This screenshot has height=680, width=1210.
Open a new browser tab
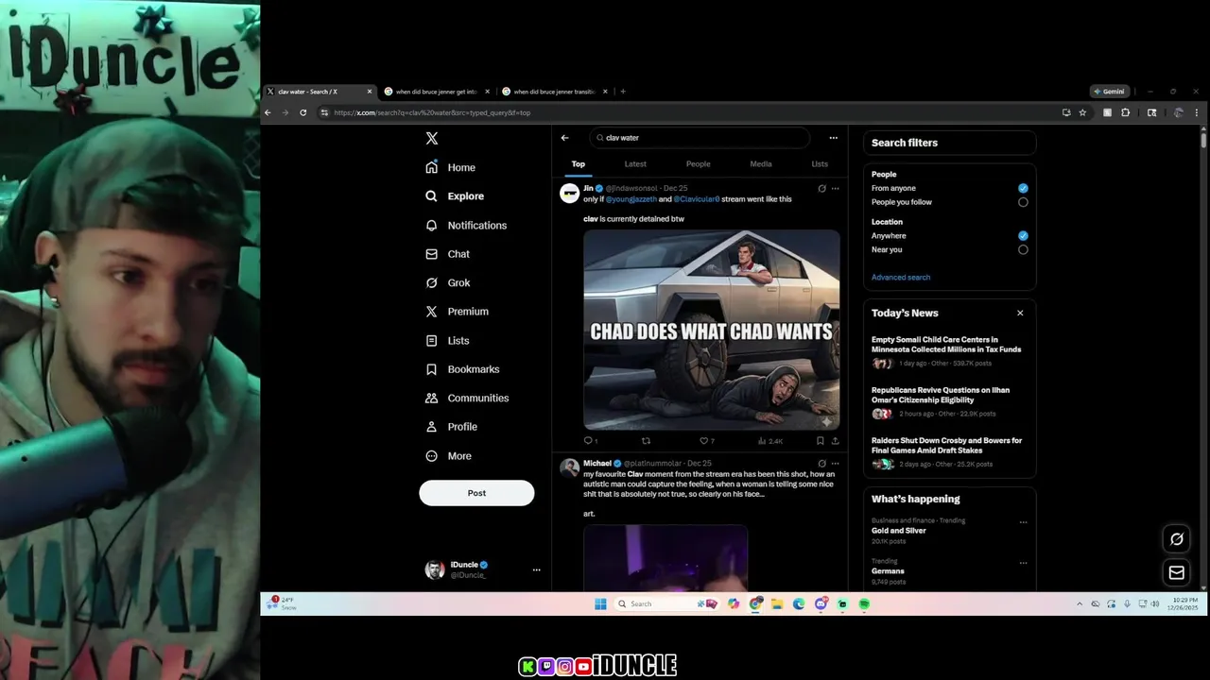(623, 92)
